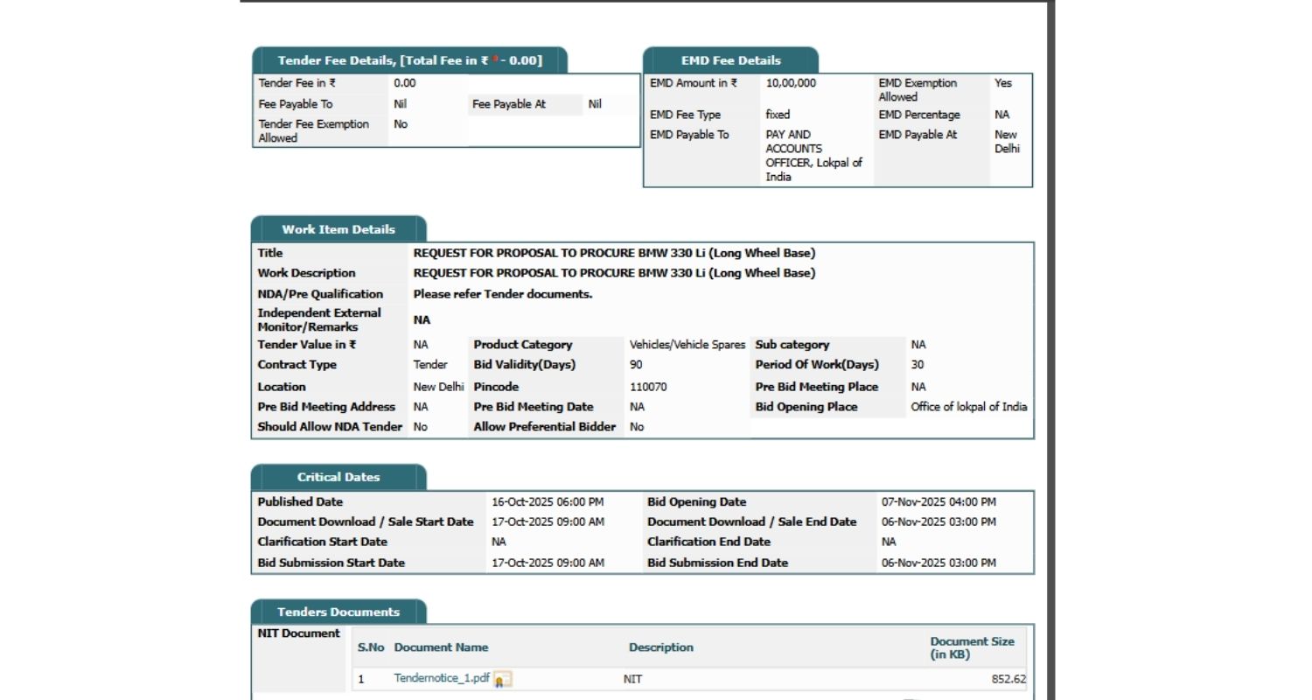Click the Vehicles/Vehicle Spares category value
Viewport: 1312px width, 700px height.
click(687, 345)
